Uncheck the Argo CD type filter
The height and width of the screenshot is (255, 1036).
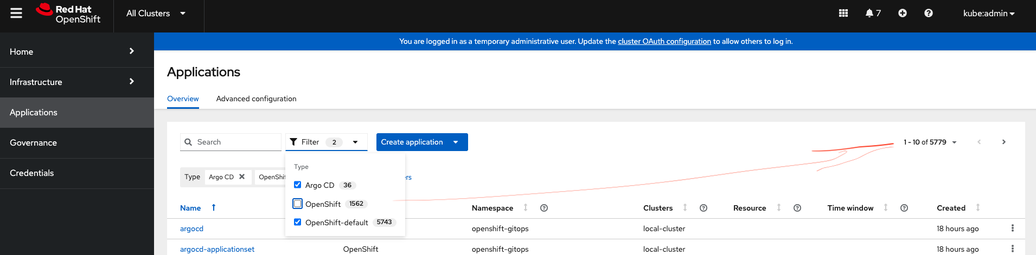297,185
